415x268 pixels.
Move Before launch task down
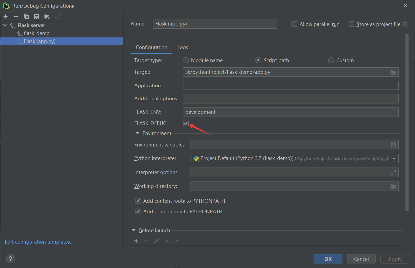point(177,241)
